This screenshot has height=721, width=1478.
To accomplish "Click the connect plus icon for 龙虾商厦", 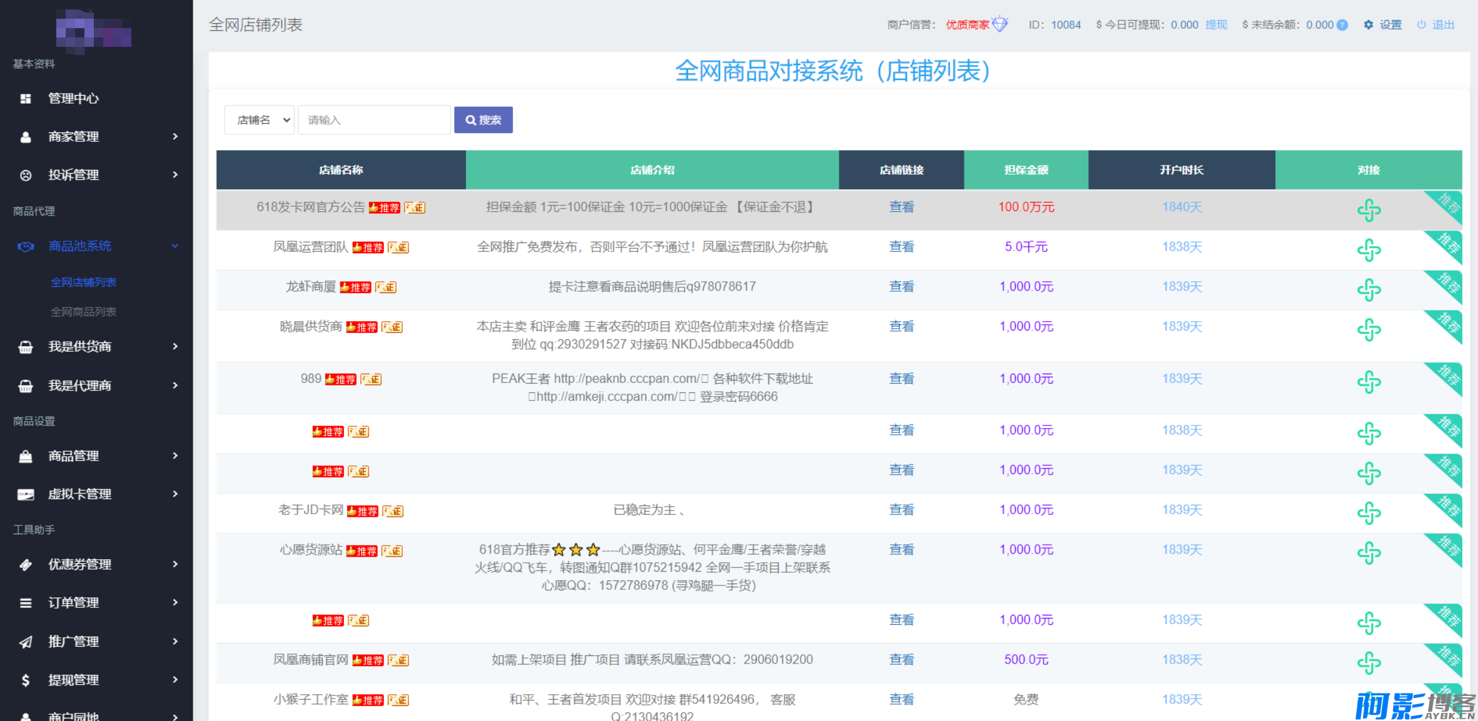I will [1368, 290].
